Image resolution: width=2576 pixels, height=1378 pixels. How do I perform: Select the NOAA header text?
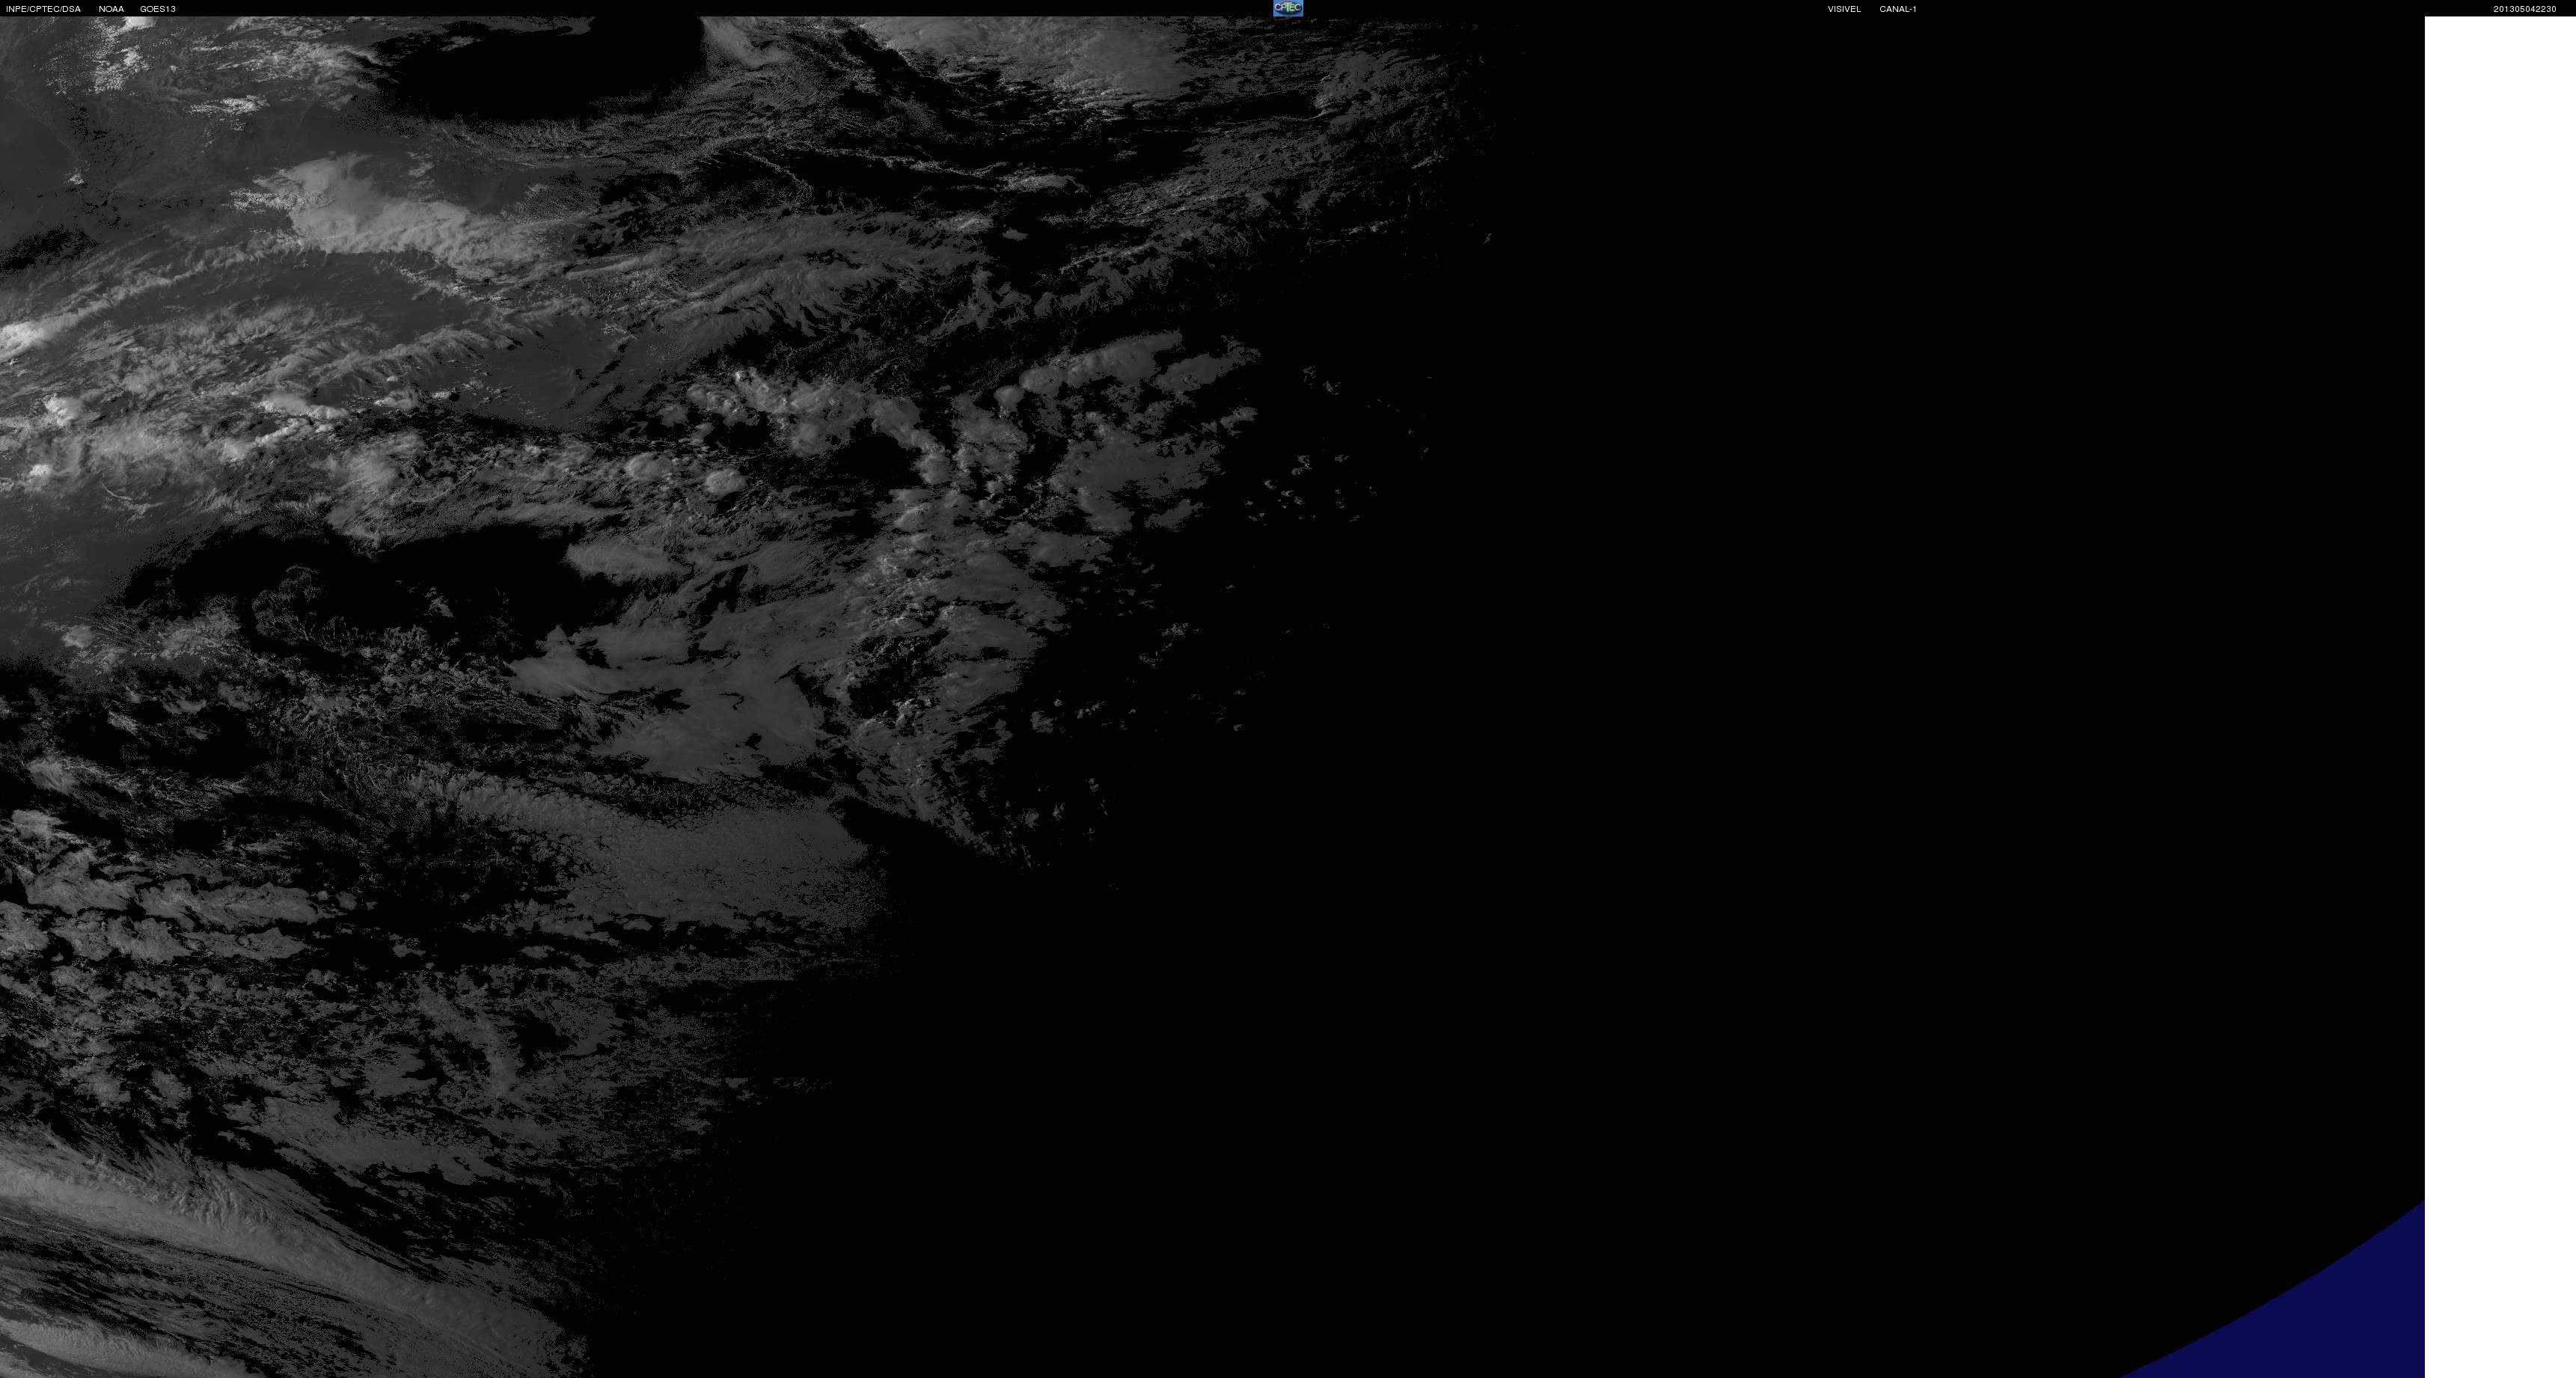111,9
